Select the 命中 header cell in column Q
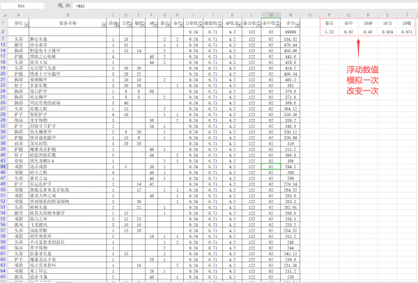The image size is (418, 283). (x=349, y=22)
